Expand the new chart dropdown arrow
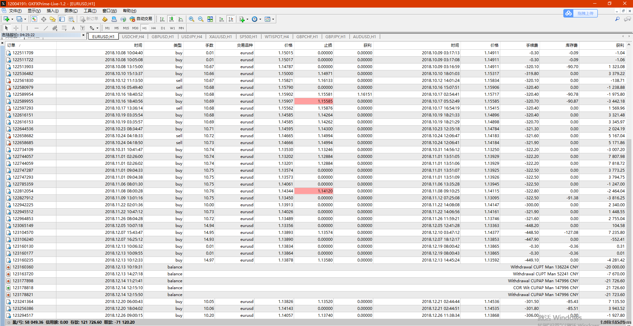The height and width of the screenshot is (326, 633). [13, 19]
